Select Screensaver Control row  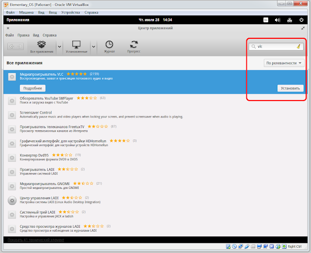155,115
